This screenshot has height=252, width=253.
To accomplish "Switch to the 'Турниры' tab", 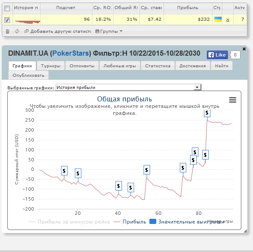I will pos(51,66).
